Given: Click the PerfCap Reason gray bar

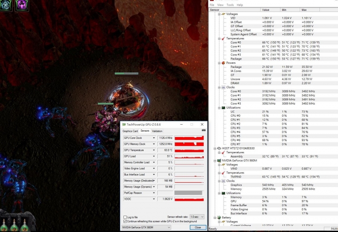Looking at the screenshot, I should 188,193.
